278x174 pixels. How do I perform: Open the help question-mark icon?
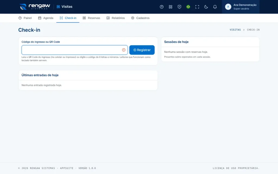pos(162,7)
